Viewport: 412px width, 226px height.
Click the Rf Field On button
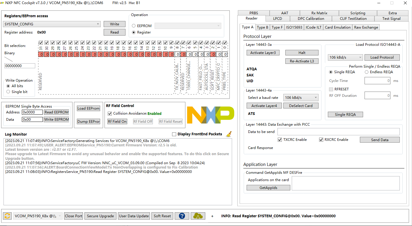[x=117, y=121]
